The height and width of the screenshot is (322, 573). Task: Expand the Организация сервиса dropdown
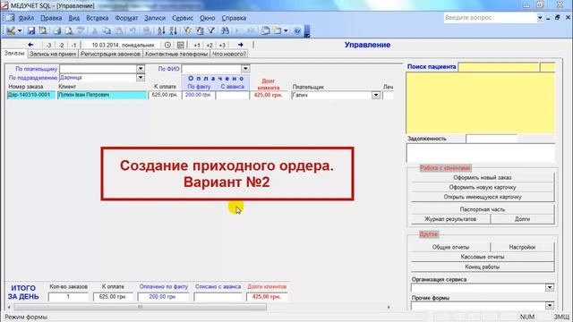click(x=550, y=288)
